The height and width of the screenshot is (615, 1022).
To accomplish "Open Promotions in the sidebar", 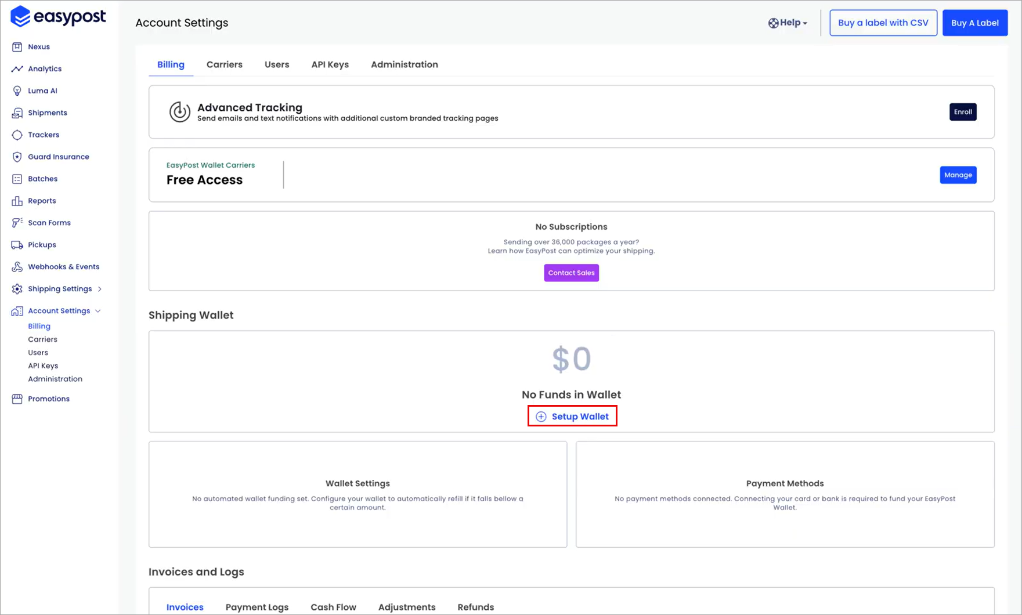I will coord(49,399).
